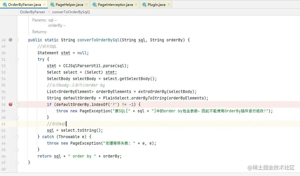Viewport: 300px width, 176px height.
Task: Click line number 66 in the gutter
Action: point(4,156)
